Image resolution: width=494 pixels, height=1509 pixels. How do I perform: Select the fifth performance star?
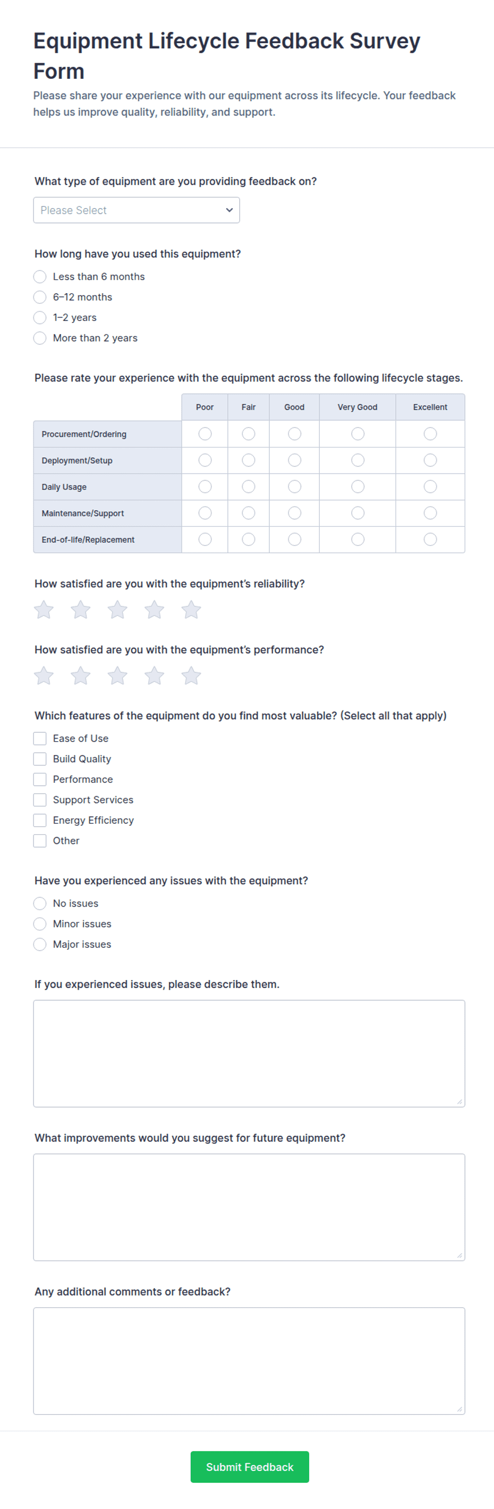[191, 676]
